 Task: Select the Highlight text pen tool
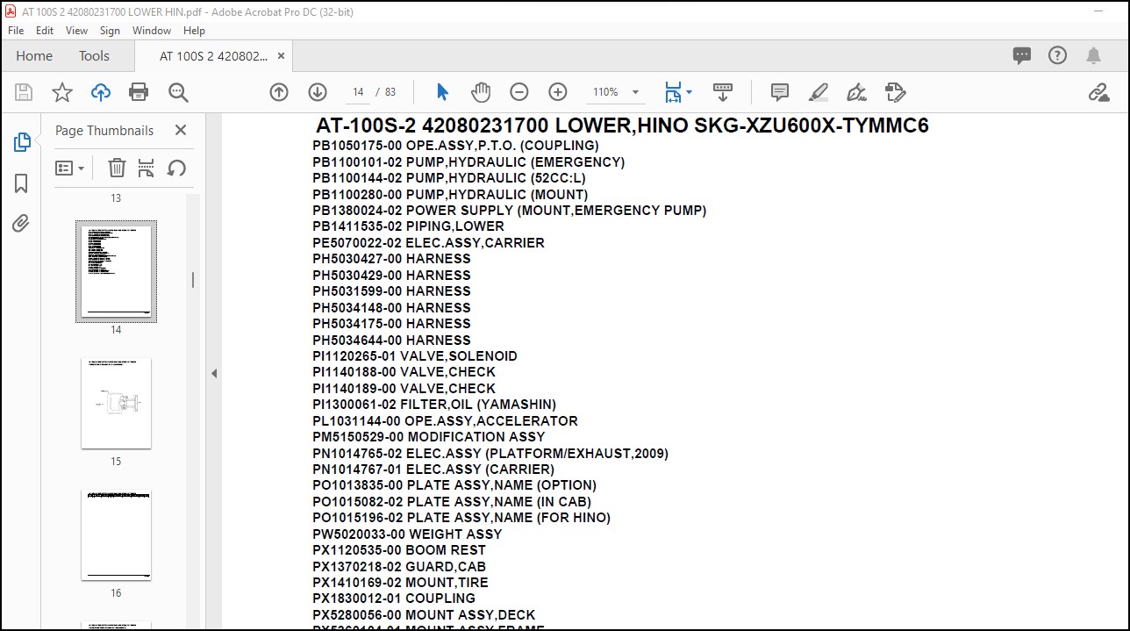pos(818,92)
